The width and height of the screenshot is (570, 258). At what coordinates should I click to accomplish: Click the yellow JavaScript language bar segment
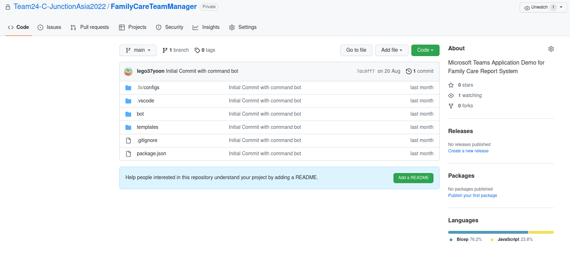[x=541, y=232]
